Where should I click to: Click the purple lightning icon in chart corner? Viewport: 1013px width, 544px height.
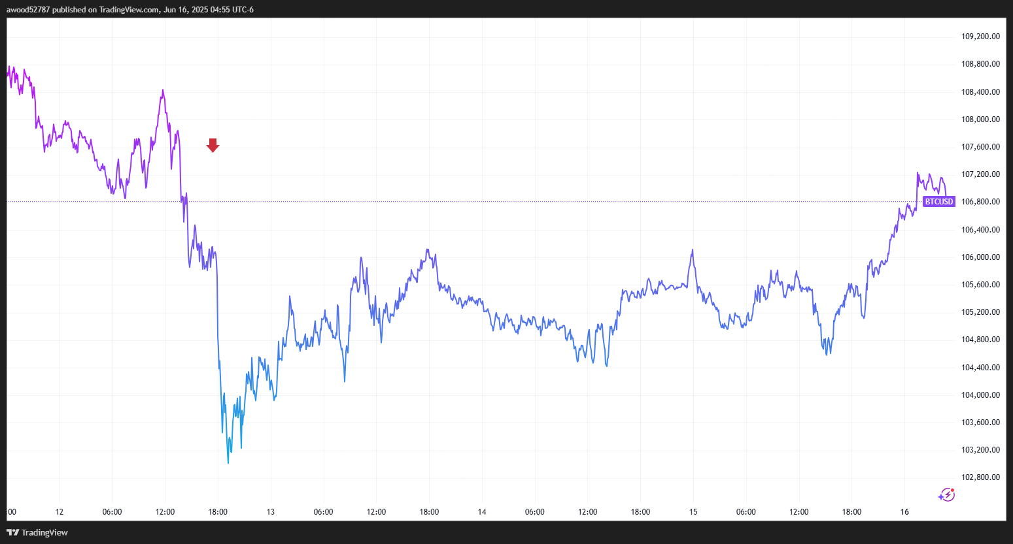(946, 495)
